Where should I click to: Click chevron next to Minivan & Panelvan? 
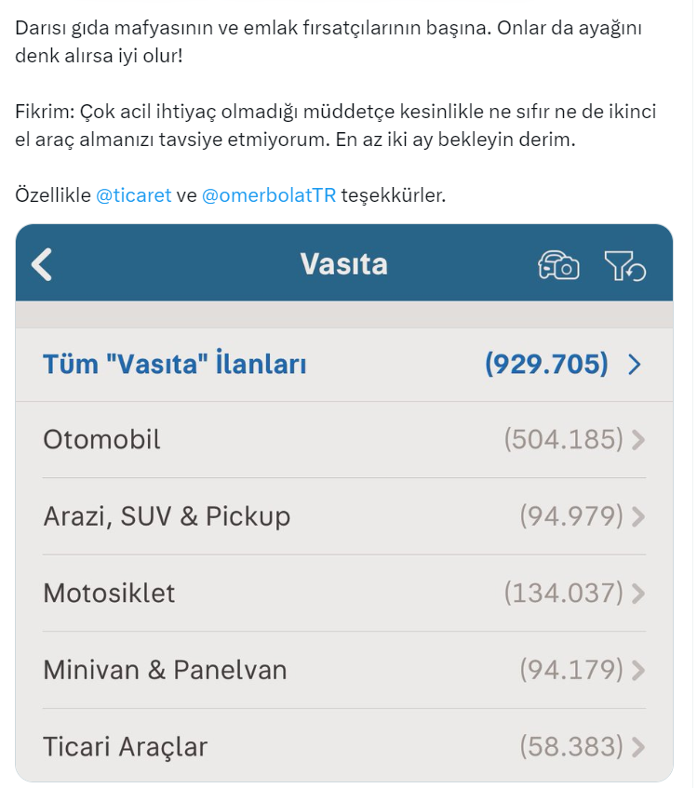(x=637, y=670)
